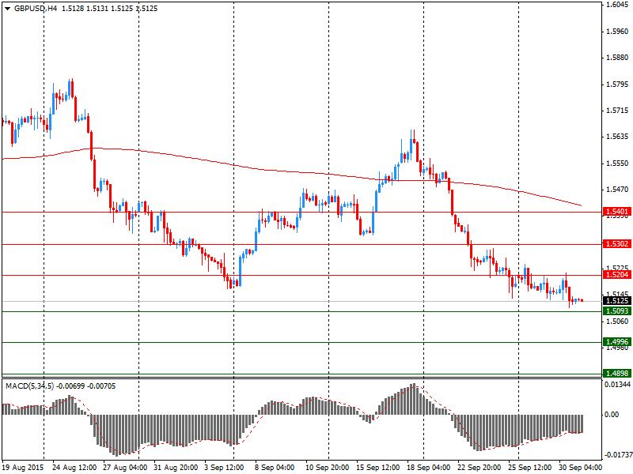Image resolution: width=633 pixels, height=474 pixels.
Task: Click the 1.5401 red resistance level label
Action: click(616, 212)
